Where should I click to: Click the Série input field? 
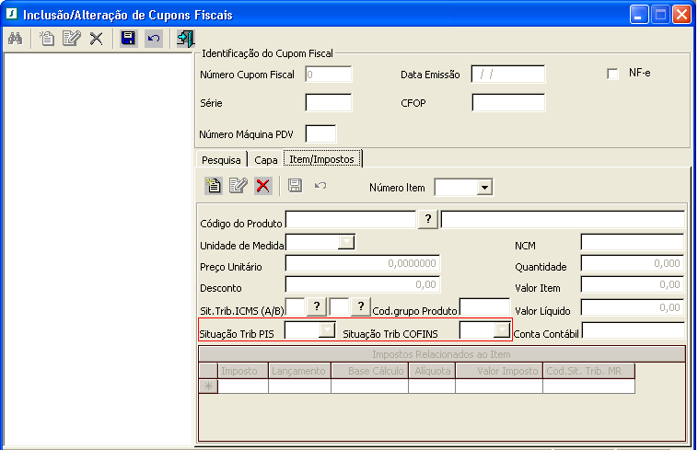point(328,102)
